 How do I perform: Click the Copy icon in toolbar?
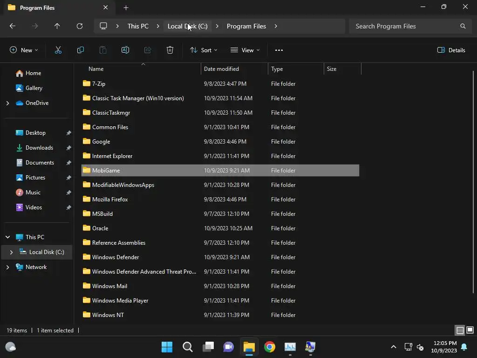80,50
